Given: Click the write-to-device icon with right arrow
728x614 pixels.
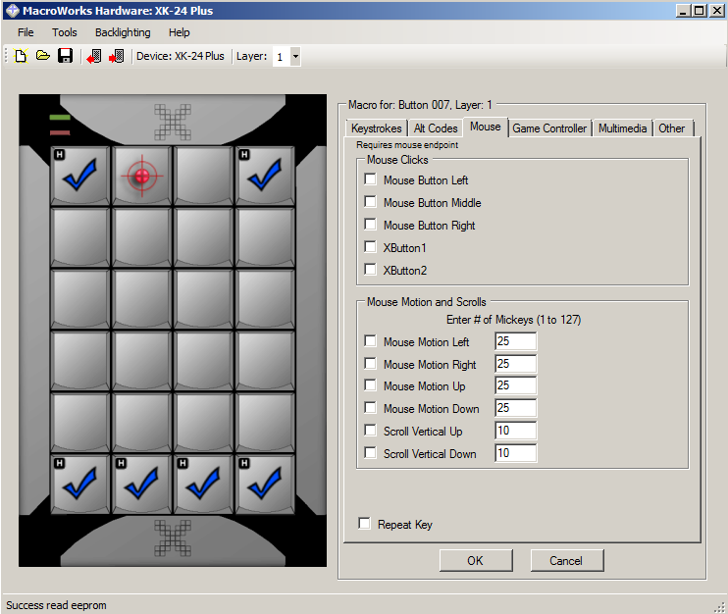Looking at the screenshot, I should pyautogui.click(x=117, y=57).
